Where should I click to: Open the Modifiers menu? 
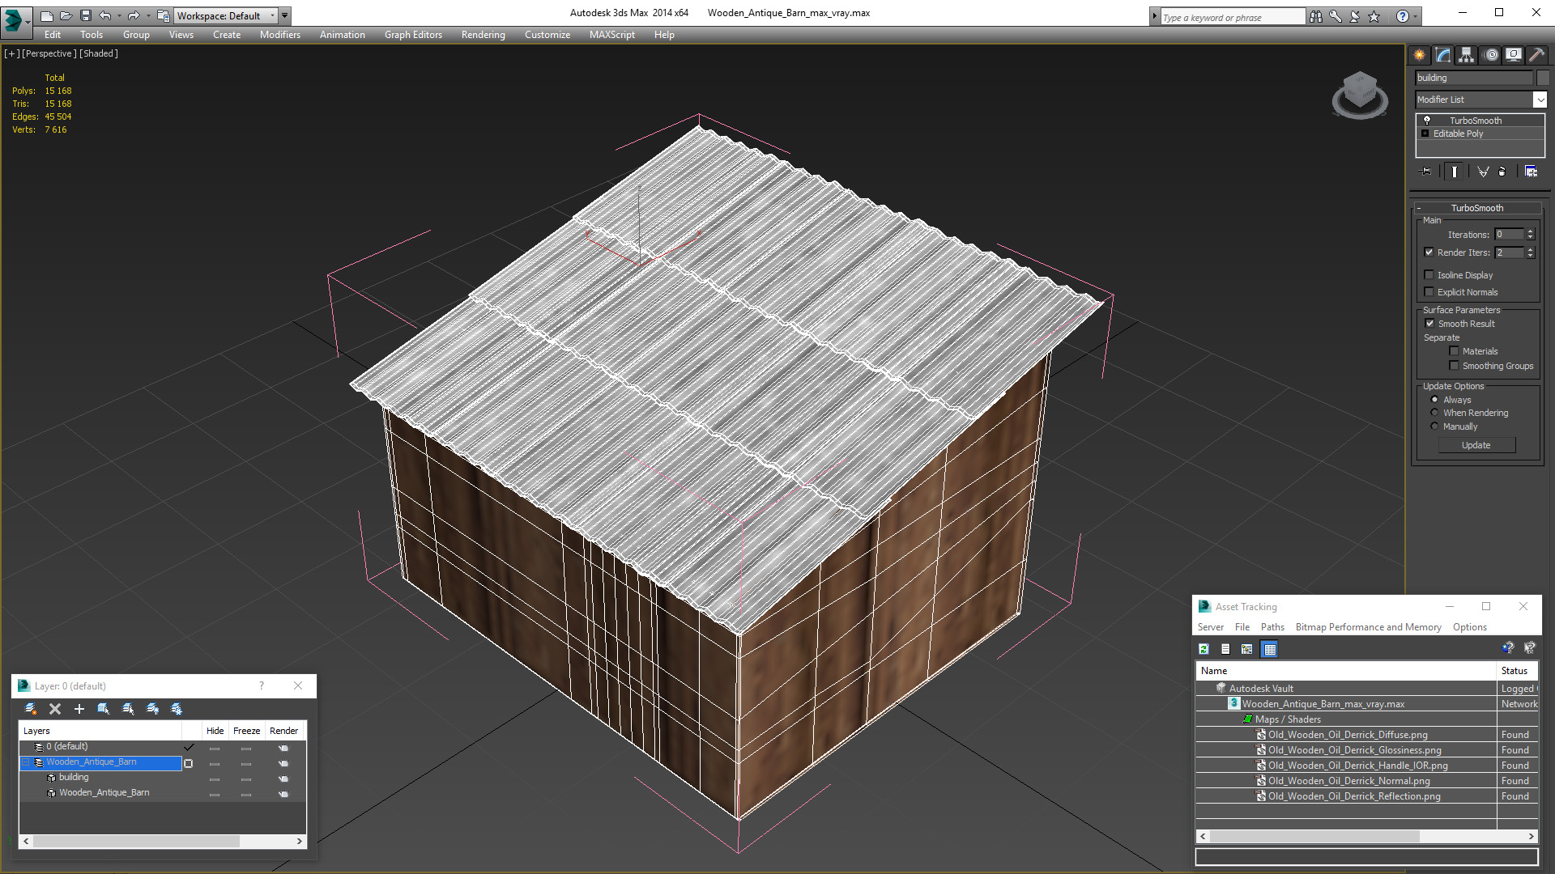pyautogui.click(x=280, y=35)
